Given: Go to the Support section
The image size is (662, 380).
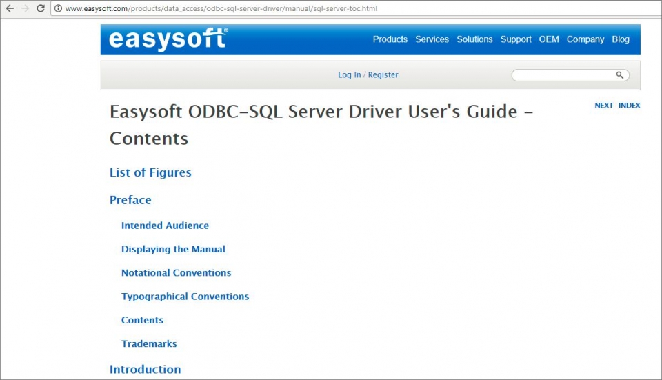Looking at the screenshot, I should [x=515, y=39].
